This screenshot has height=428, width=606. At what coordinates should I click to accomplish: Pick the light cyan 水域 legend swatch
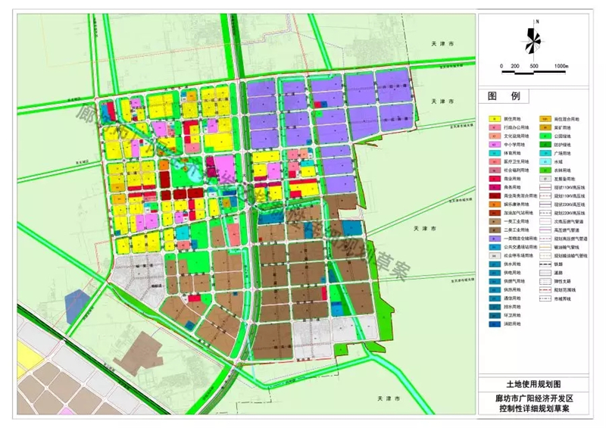546,161
